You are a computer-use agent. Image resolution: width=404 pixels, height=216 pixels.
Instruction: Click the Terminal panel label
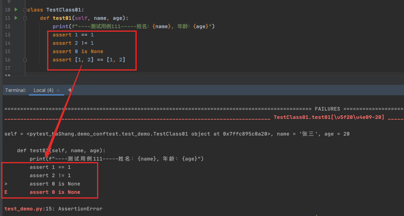[15, 90]
